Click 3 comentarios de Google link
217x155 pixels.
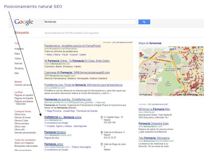pos(56,150)
